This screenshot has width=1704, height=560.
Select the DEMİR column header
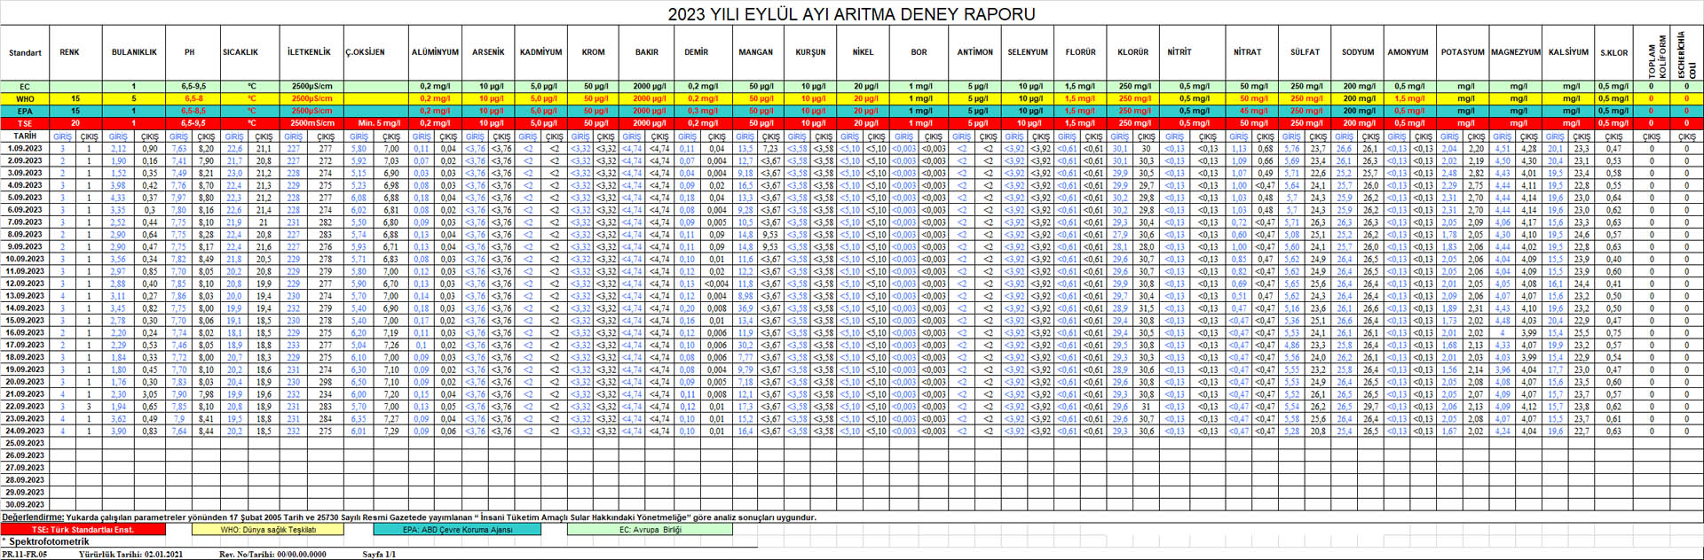pyautogui.click(x=697, y=52)
